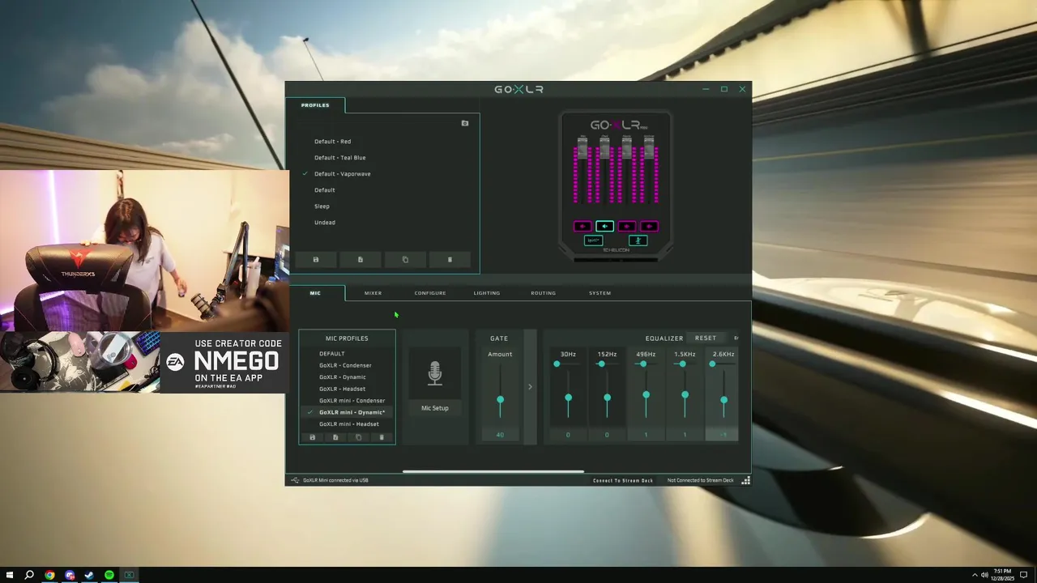The image size is (1037, 583).
Task: Create a new profile file
Action: 361,260
